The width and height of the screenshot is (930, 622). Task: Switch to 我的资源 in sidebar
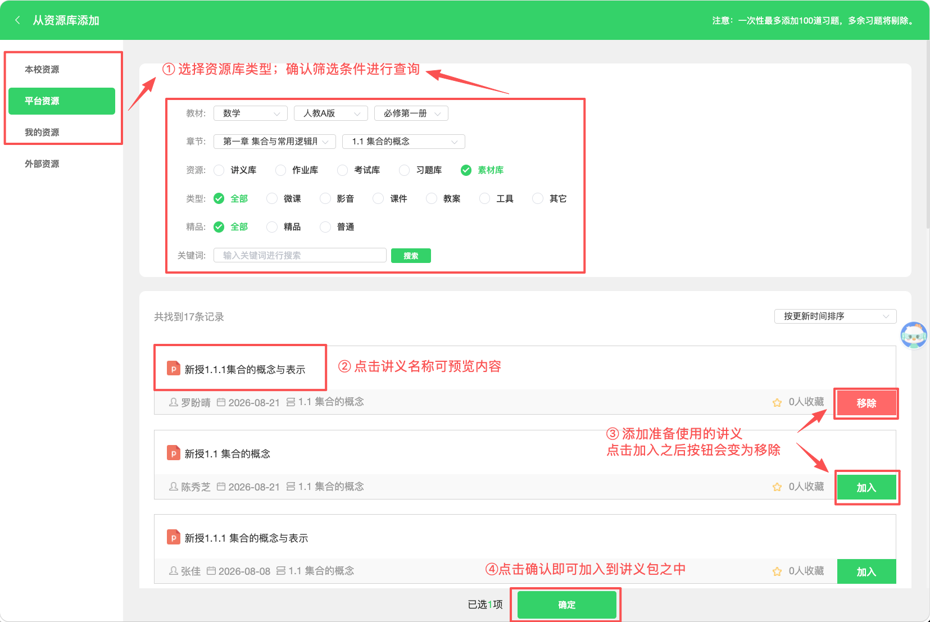(62, 132)
